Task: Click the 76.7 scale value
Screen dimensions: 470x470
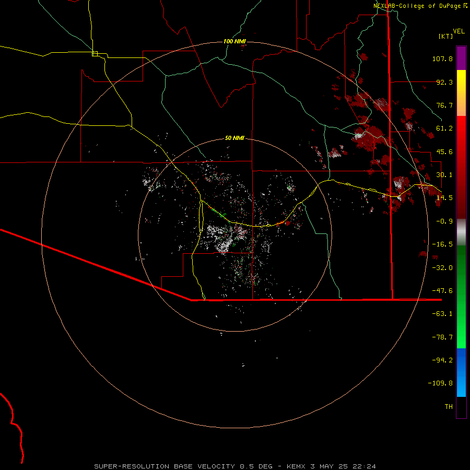Action: tap(444, 105)
